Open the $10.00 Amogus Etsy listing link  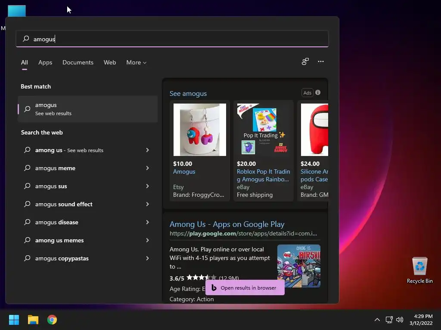[184, 171]
